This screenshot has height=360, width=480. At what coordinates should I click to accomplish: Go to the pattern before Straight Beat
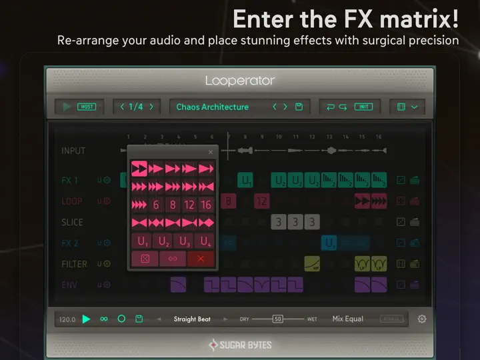click(x=159, y=319)
